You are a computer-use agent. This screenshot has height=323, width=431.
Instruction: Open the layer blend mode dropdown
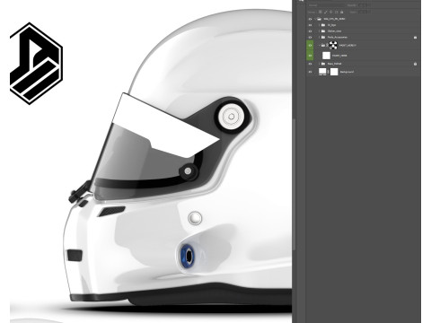click(x=326, y=5)
